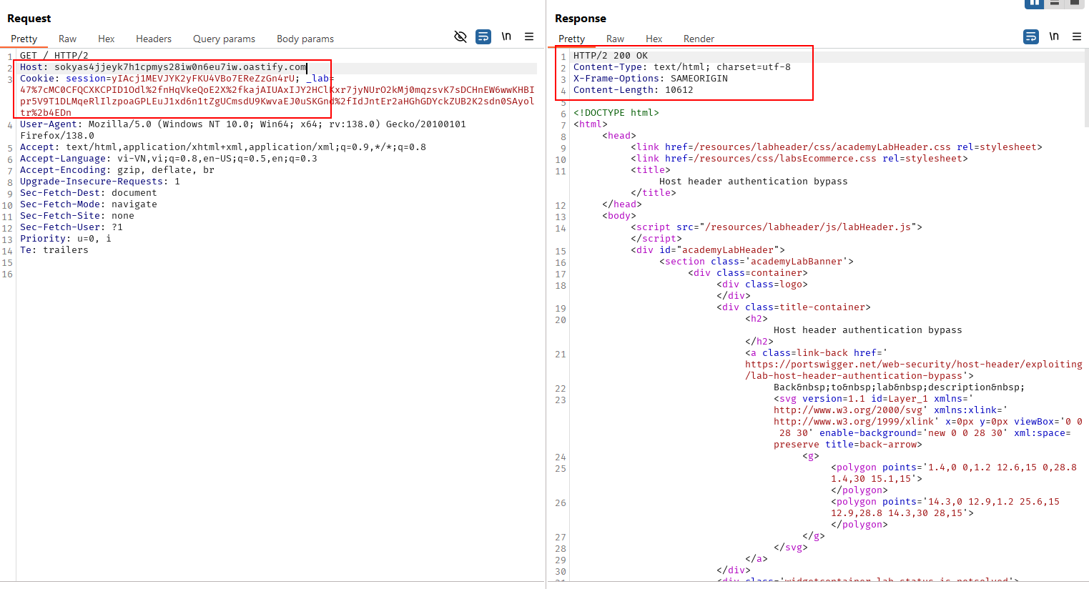Select the Pretty tab in Response
The height and width of the screenshot is (589, 1089).
click(x=571, y=39)
